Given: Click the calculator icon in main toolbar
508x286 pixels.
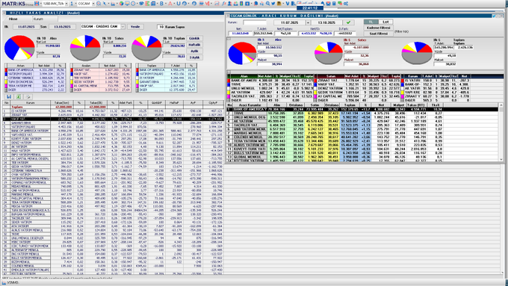Looking at the screenshot, I should click(334, 4).
